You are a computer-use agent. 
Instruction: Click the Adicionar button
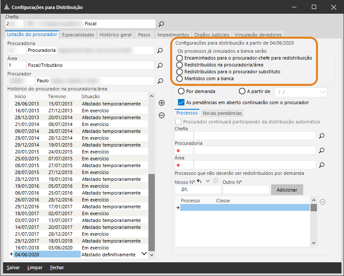287,189
